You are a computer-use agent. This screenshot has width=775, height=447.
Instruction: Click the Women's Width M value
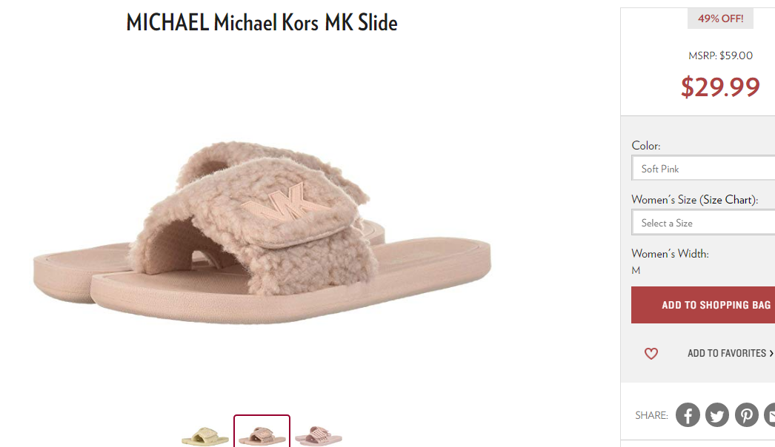pyautogui.click(x=636, y=270)
